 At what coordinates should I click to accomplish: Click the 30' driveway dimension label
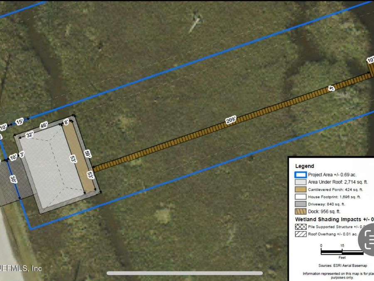tap(13, 179)
